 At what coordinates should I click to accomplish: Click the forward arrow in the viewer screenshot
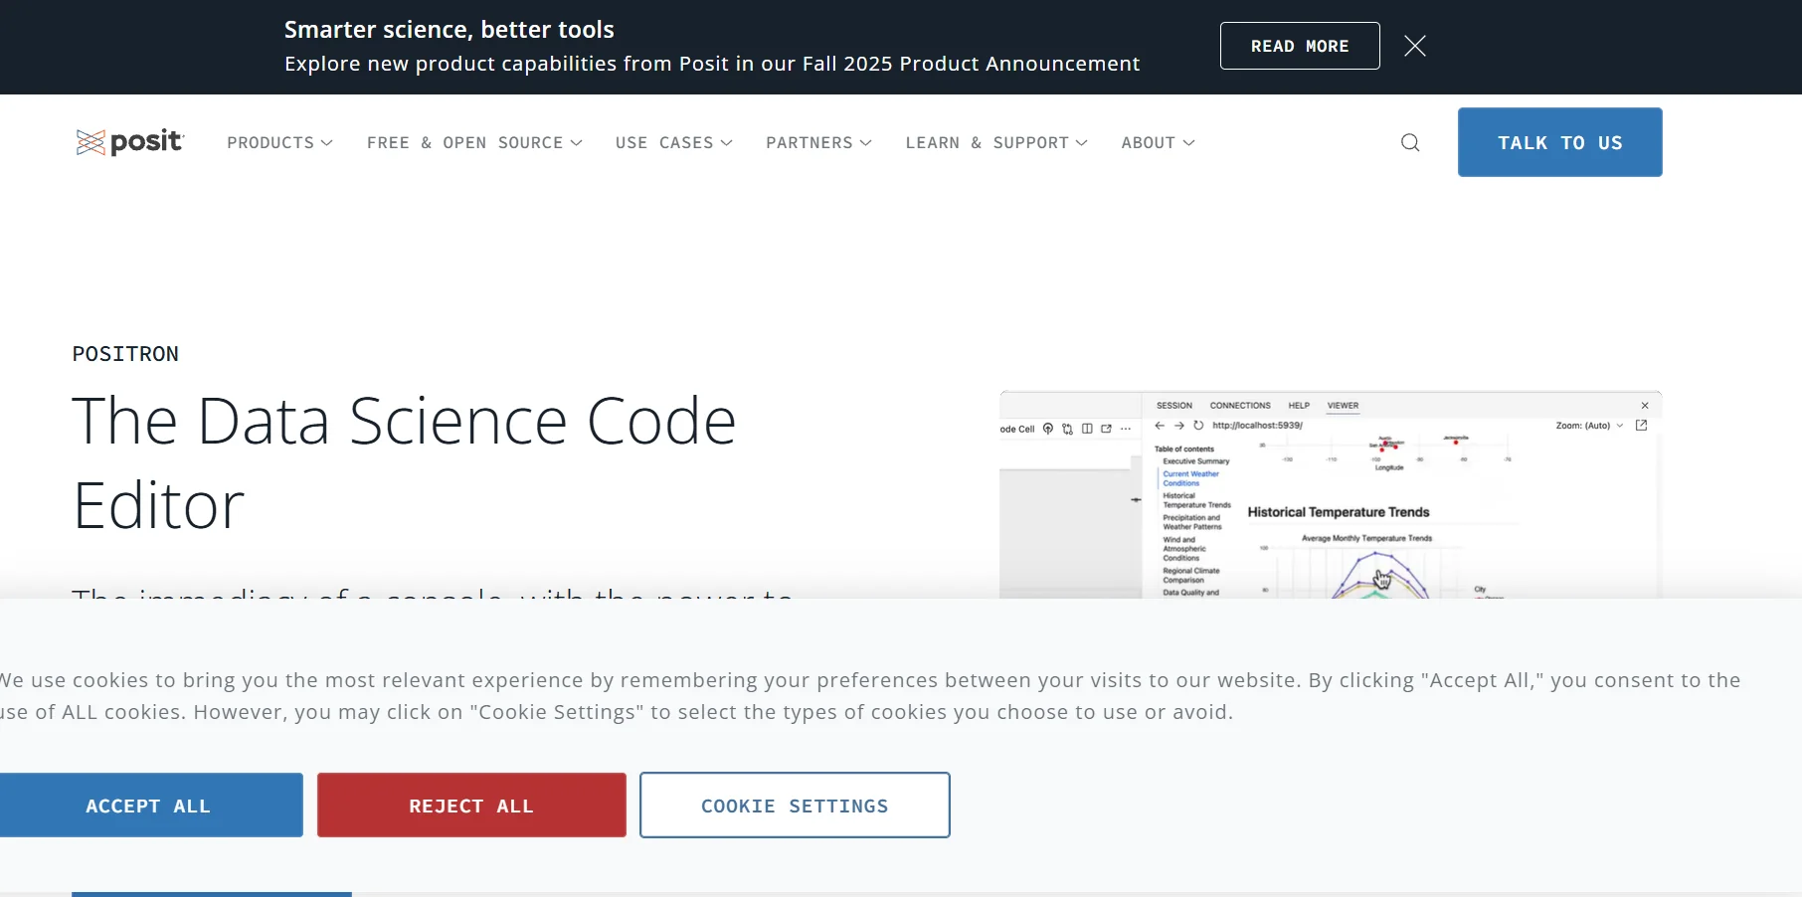1179,425
